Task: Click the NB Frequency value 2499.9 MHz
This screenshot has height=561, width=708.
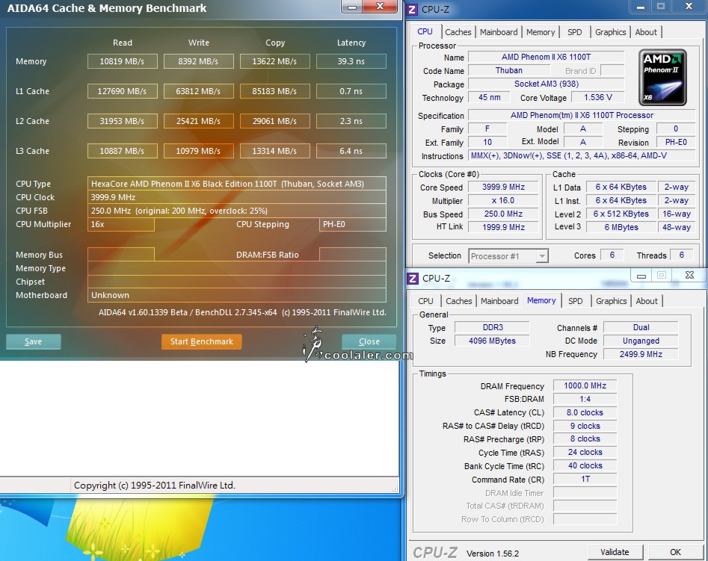Action: [641, 354]
